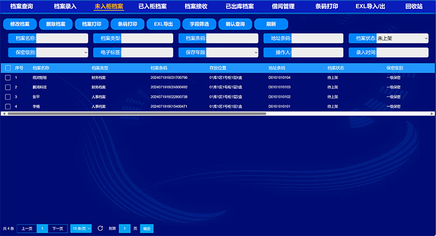Click the 条码打印 toolbar button
Image resolution: width=436 pixels, height=236 pixels.
(x=127, y=25)
